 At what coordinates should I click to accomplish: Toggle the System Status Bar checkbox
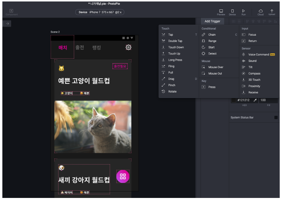[276, 118]
